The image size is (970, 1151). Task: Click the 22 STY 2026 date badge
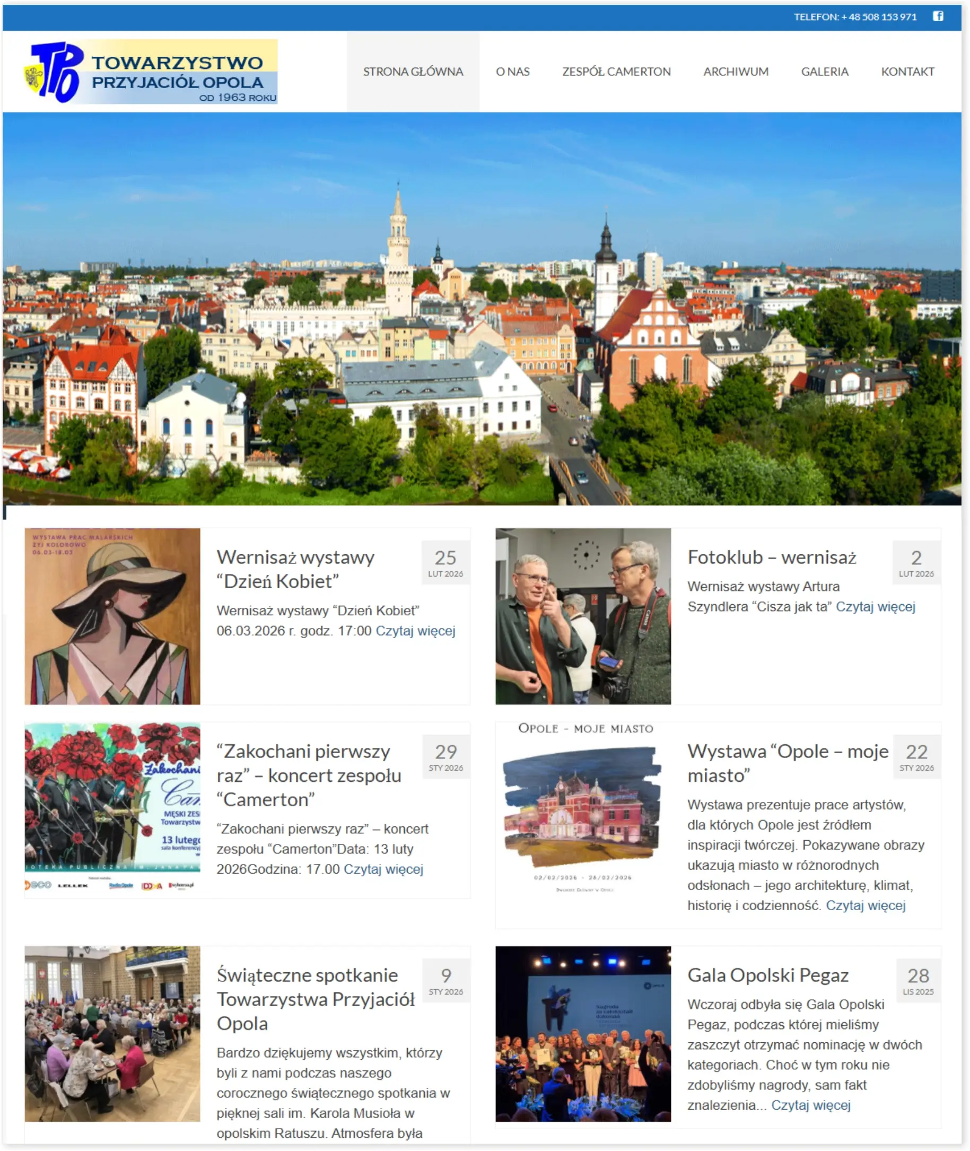pyautogui.click(x=916, y=757)
